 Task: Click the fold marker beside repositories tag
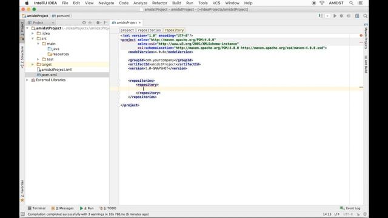pos(119,81)
